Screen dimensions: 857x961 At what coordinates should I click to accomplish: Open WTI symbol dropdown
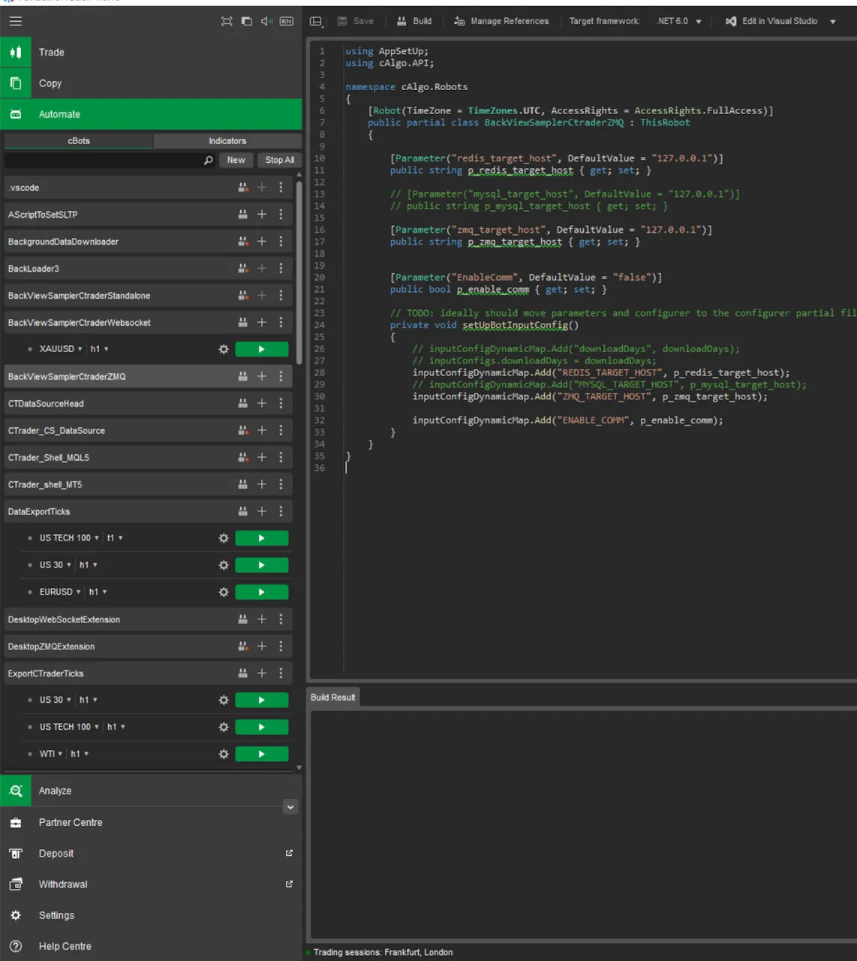pyautogui.click(x=51, y=754)
